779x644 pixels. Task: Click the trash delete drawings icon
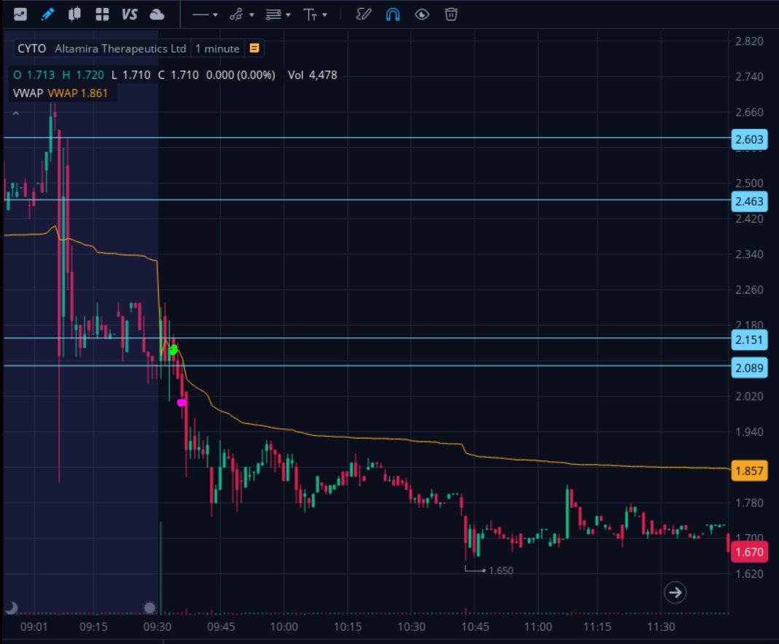pos(451,15)
